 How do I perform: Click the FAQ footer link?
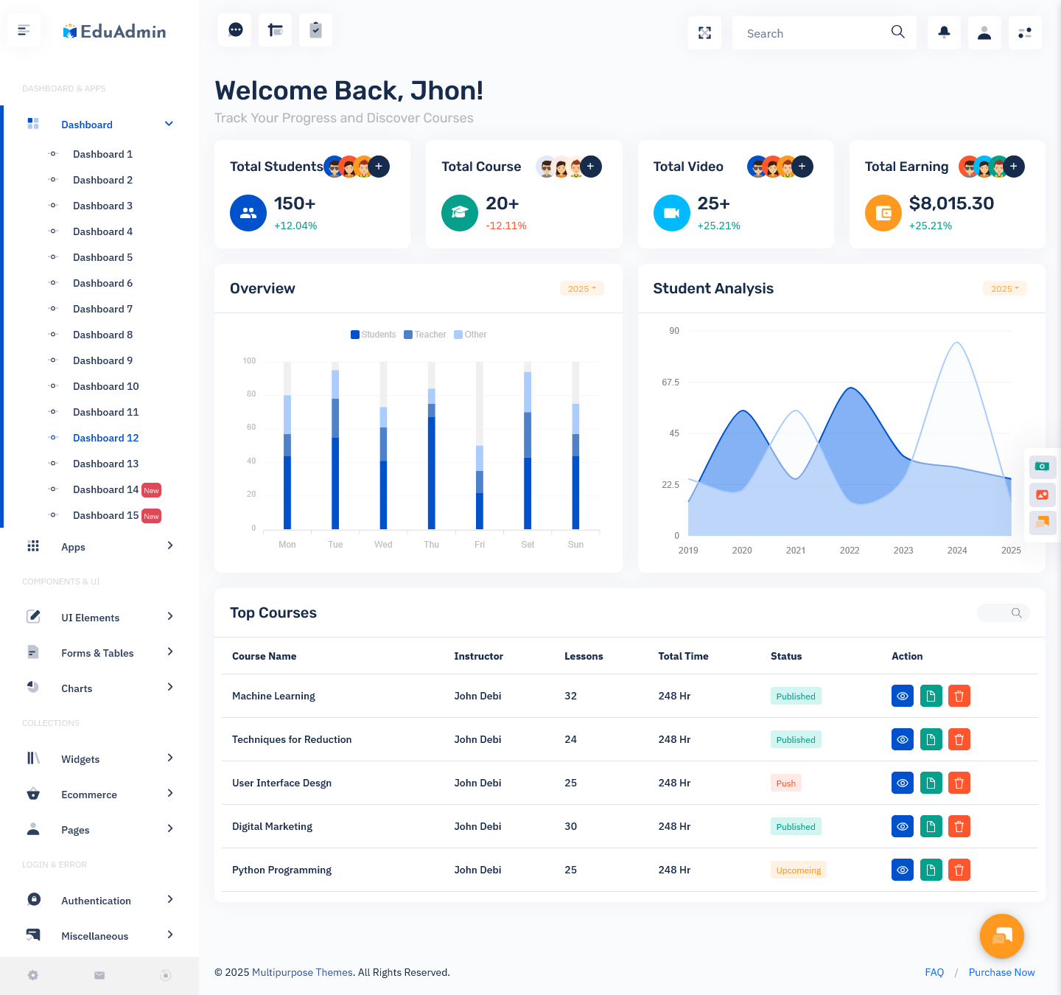click(934, 972)
